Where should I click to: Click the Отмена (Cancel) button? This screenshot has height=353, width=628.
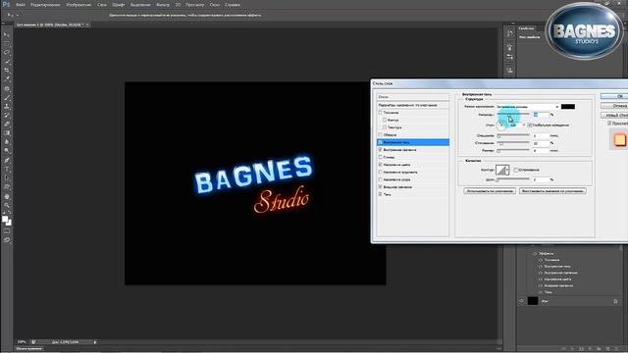tap(614, 106)
